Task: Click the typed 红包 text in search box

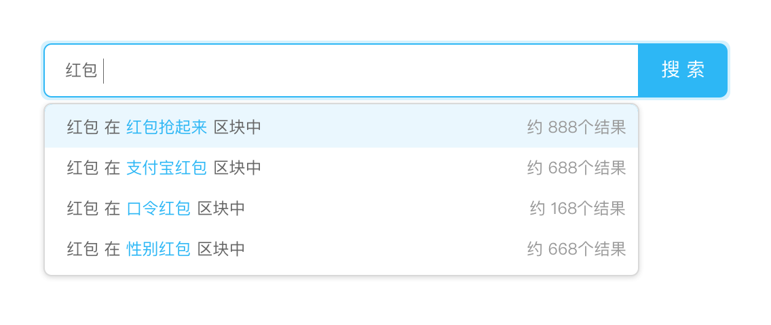Action: pyautogui.click(x=81, y=70)
